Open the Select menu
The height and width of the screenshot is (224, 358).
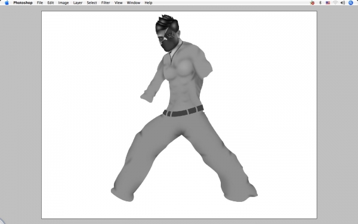tap(92, 3)
